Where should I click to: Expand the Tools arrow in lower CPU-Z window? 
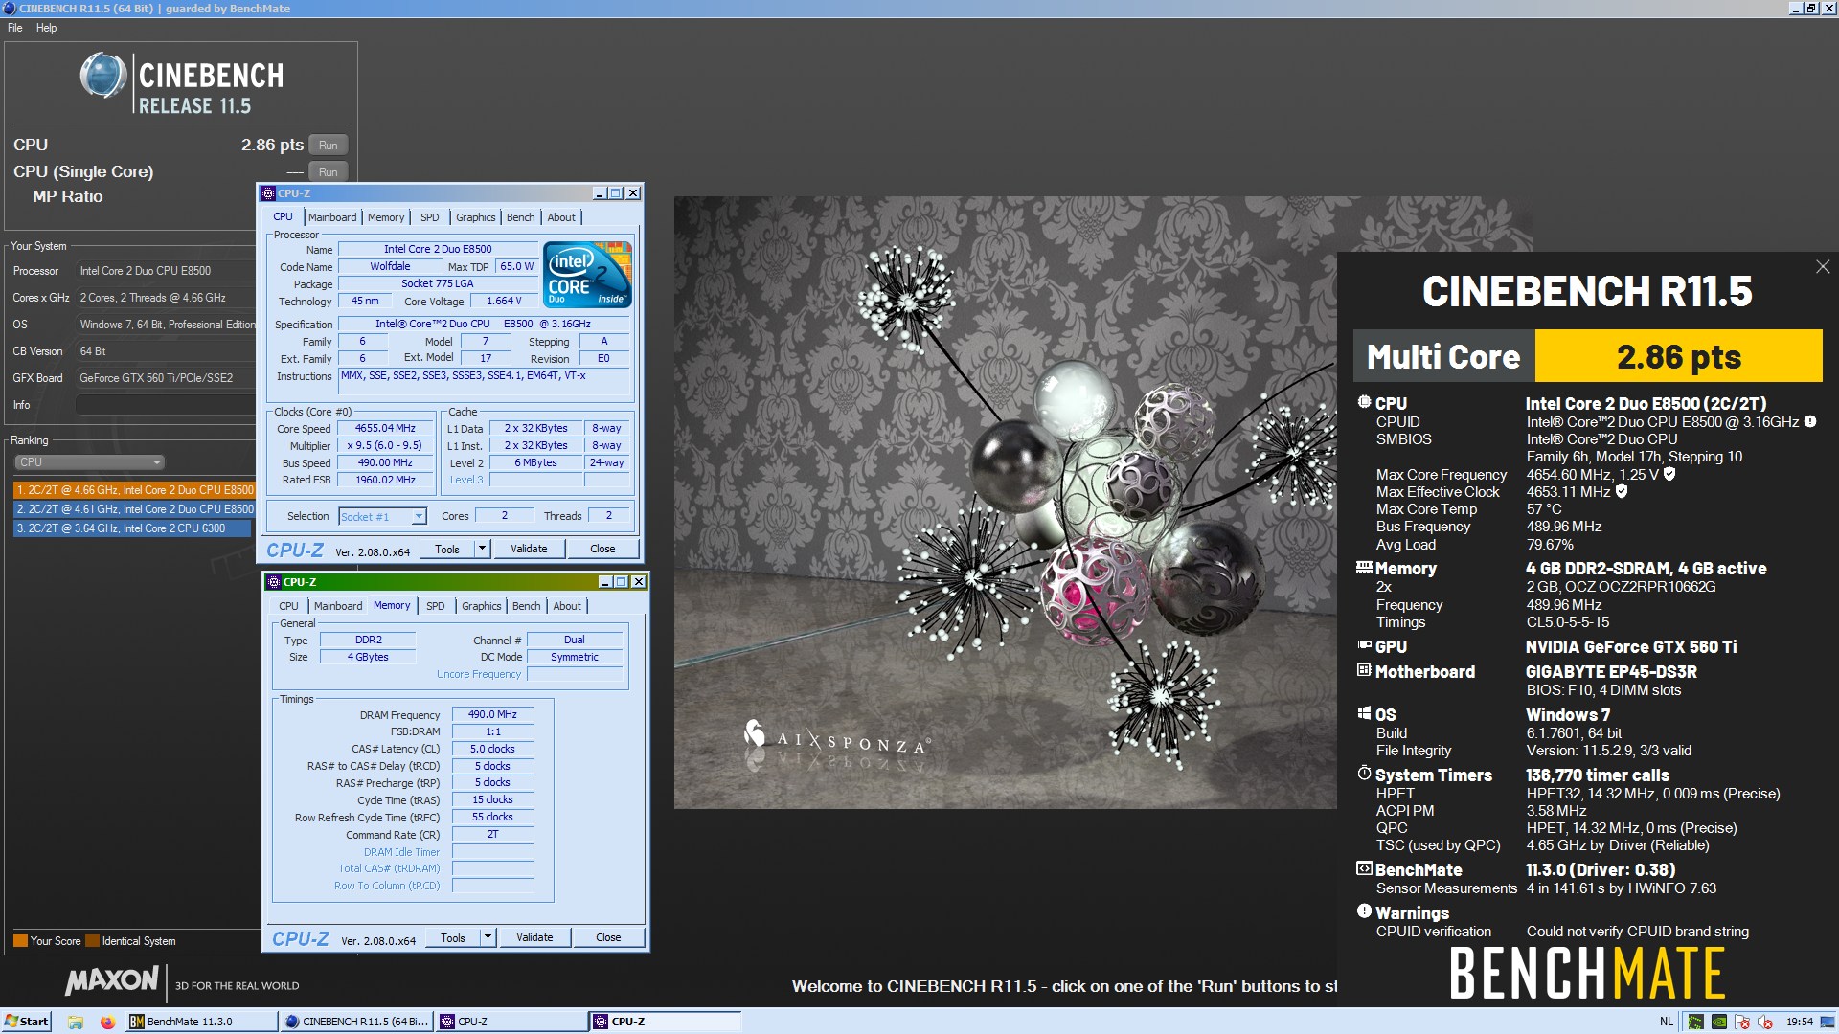(x=488, y=937)
